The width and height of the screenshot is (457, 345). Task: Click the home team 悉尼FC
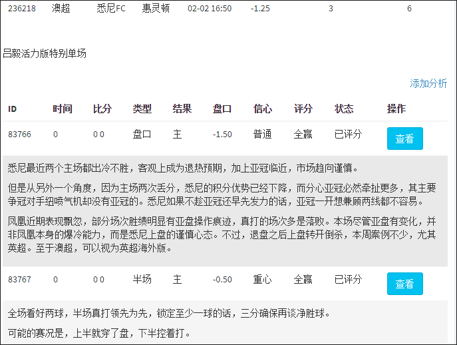[x=111, y=9]
